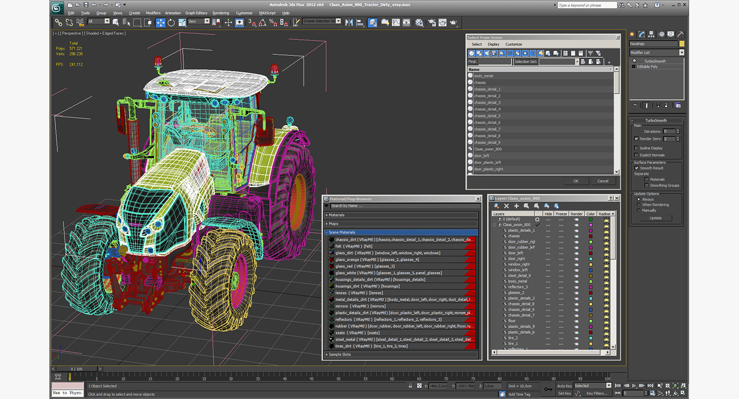Screen dimensions: 739x399
Task: Add selected objects to layer plus icon
Action: tap(516, 205)
